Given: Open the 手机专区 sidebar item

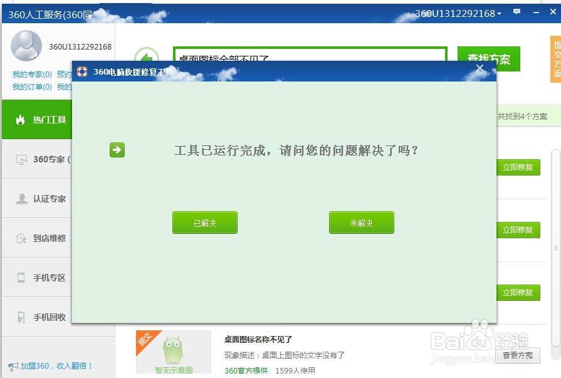Looking at the screenshot, I should pyautogui.click(x=37, y=278).
